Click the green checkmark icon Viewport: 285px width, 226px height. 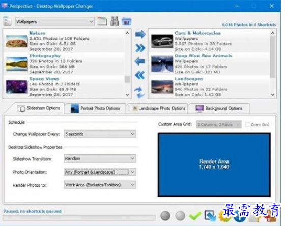195,216
